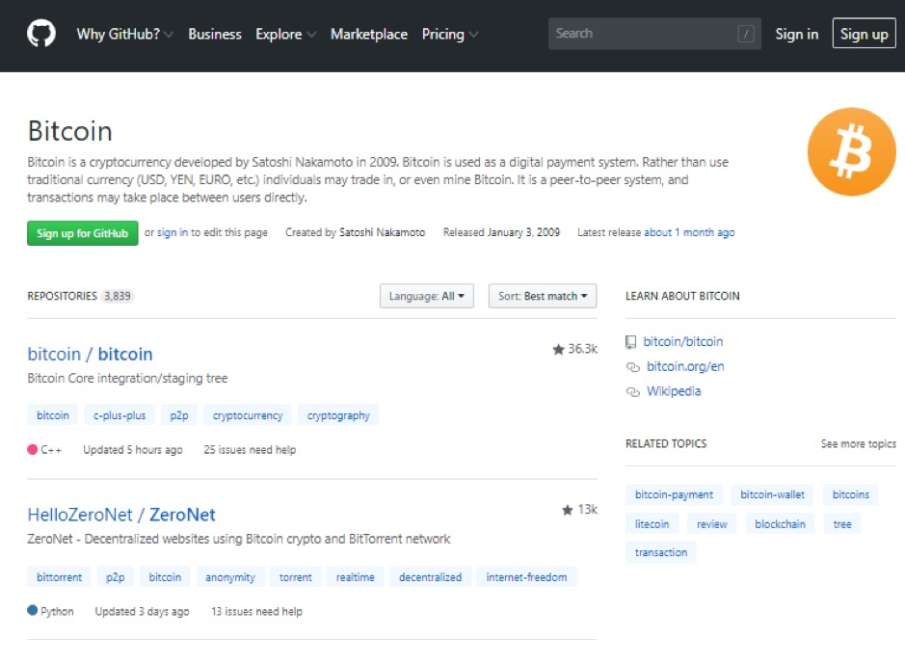The width and height of the screenshot is (905, 664).
Task: Open the Marketplace nav item
Action: [369, 34]
